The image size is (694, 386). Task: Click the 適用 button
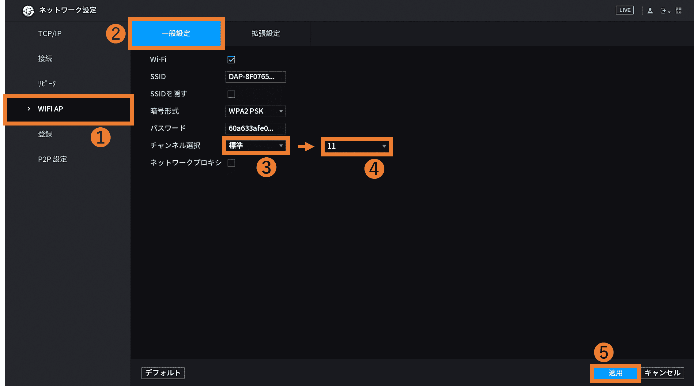(615, 373)
